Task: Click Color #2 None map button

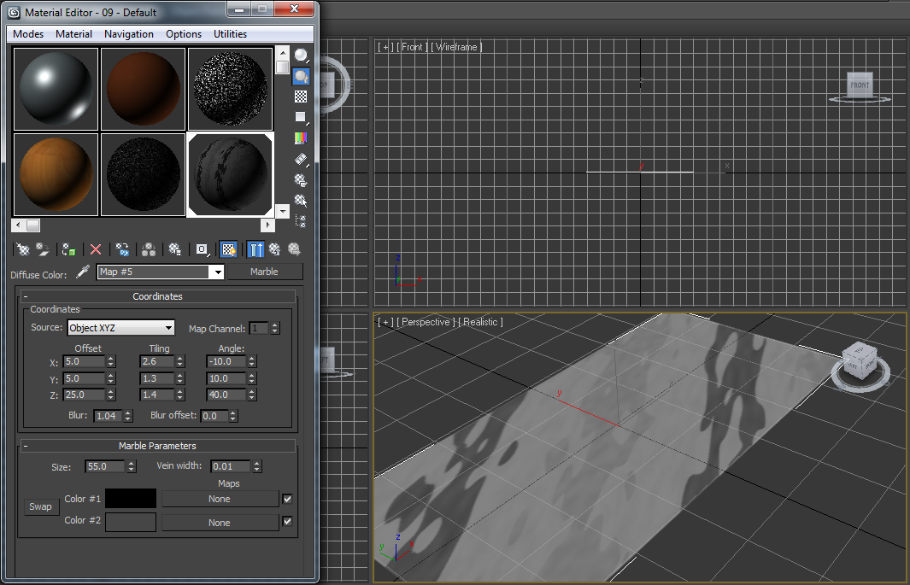Action: 220,523
